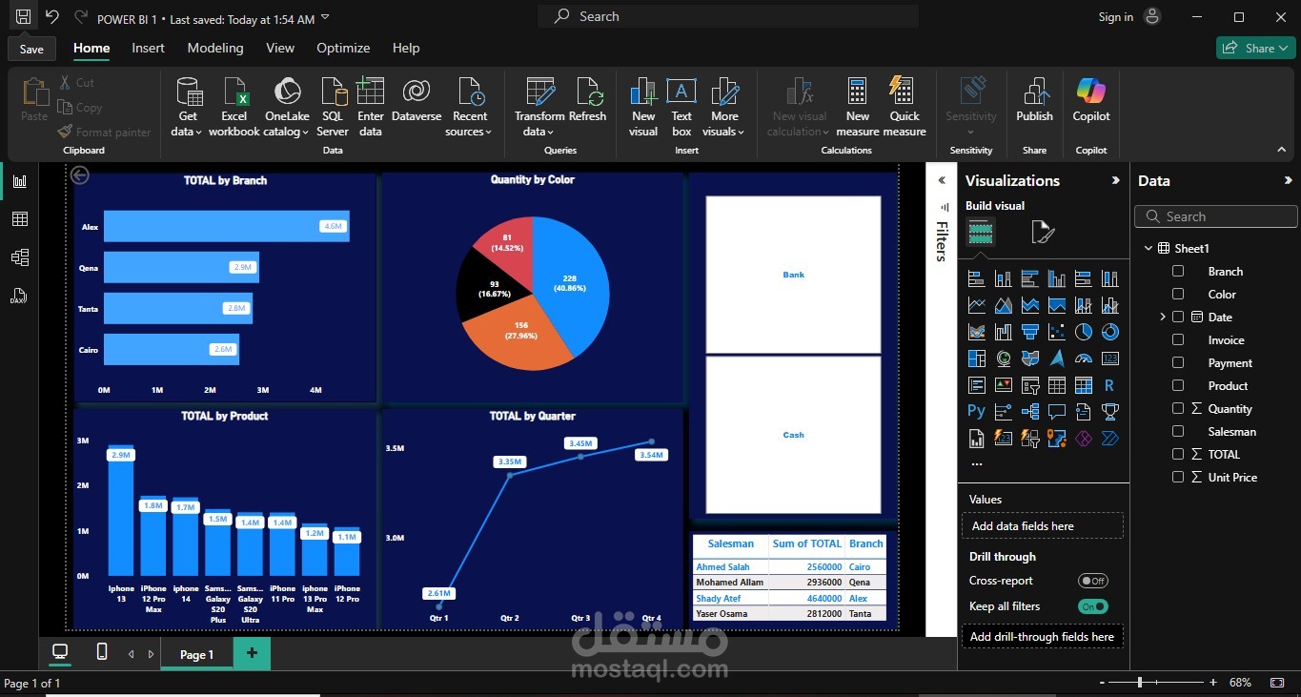Screen dimensions: 1301x697
Task: Check the Color field checkbox
Action: [x=1178, y=295]
